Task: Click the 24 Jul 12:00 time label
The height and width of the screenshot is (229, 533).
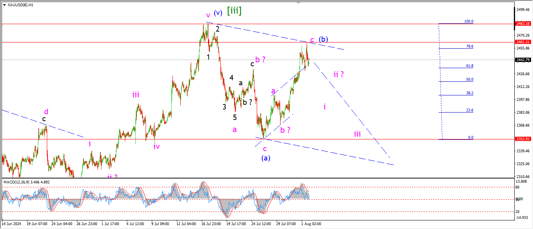Action: pyautogui.click(x=261, y=224)
